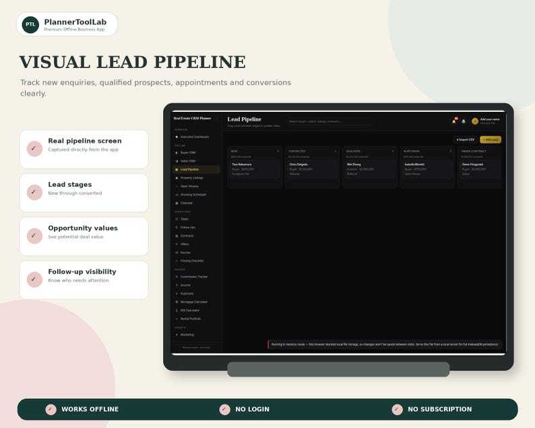
Task: Click the search field in the header
Action: tap(329, 121)
